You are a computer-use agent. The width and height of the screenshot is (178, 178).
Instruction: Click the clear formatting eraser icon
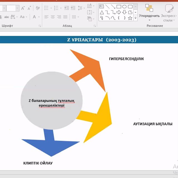point(38,8)
